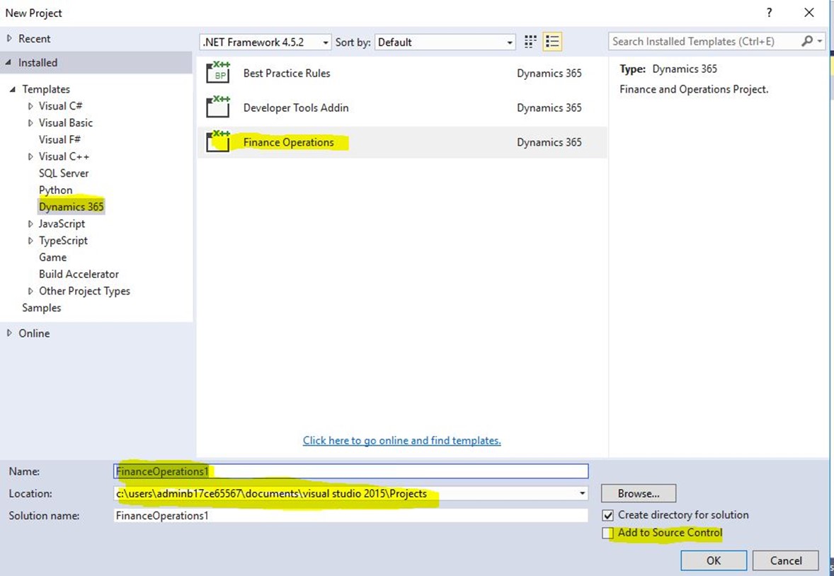Expand the Online section
834x576 pixels.
[9, 333]
